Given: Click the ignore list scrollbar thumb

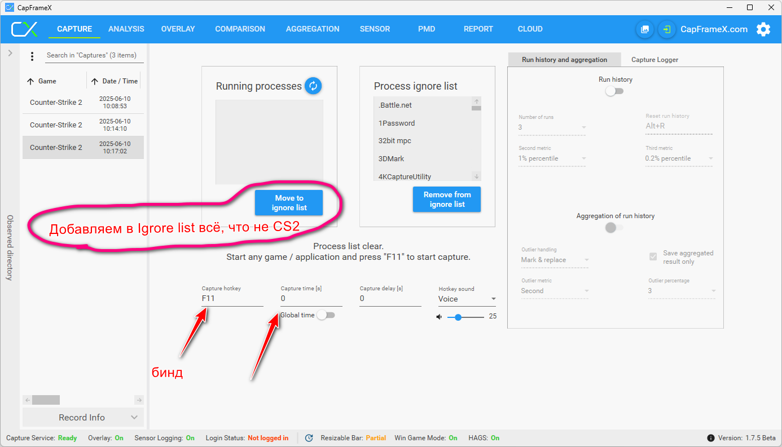Looking at the screenshot, I should point(476,108).
